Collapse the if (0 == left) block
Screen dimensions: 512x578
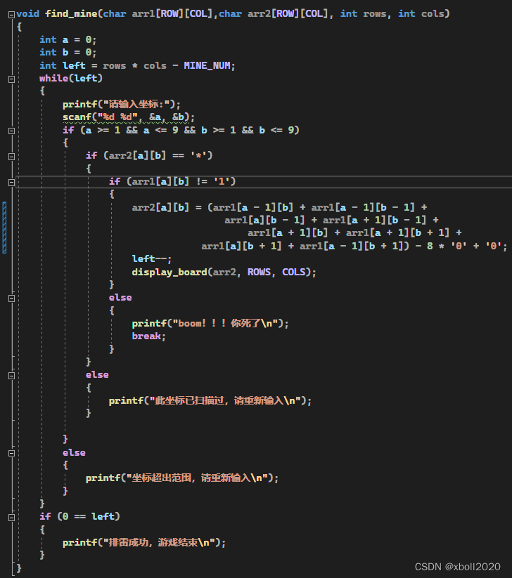pos(11,517)
